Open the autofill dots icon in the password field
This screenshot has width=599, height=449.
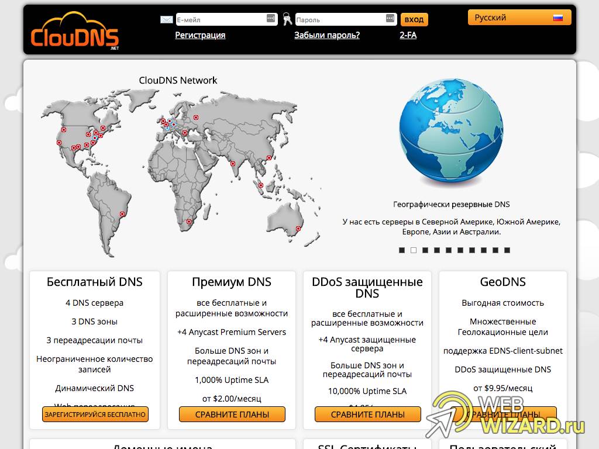[x=388, y=18]
